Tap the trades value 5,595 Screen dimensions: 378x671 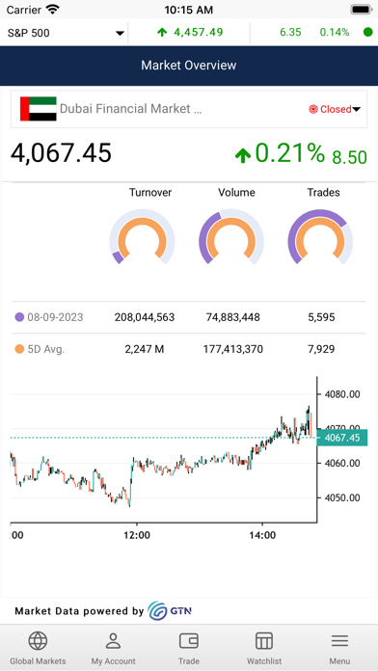point(321,317)
